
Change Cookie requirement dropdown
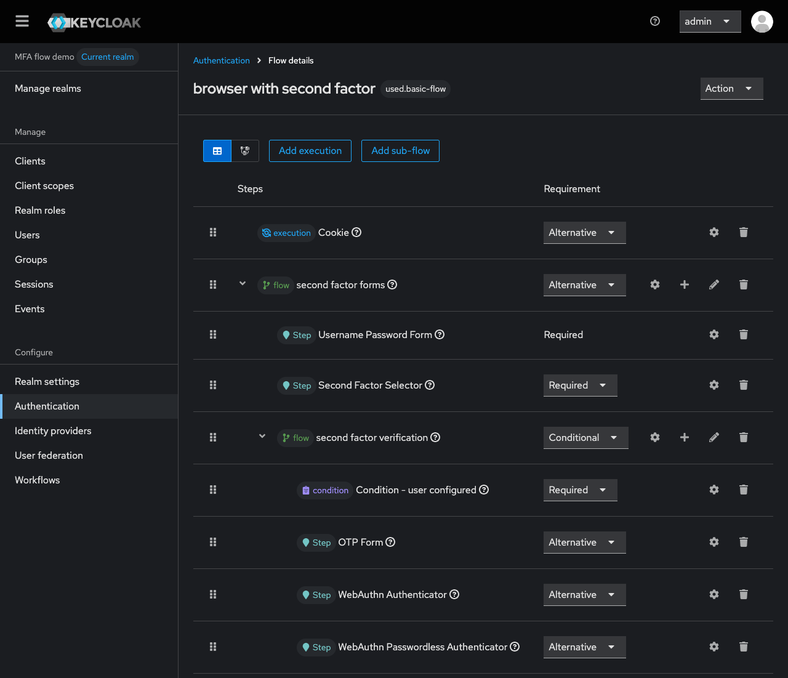point(585,233)
